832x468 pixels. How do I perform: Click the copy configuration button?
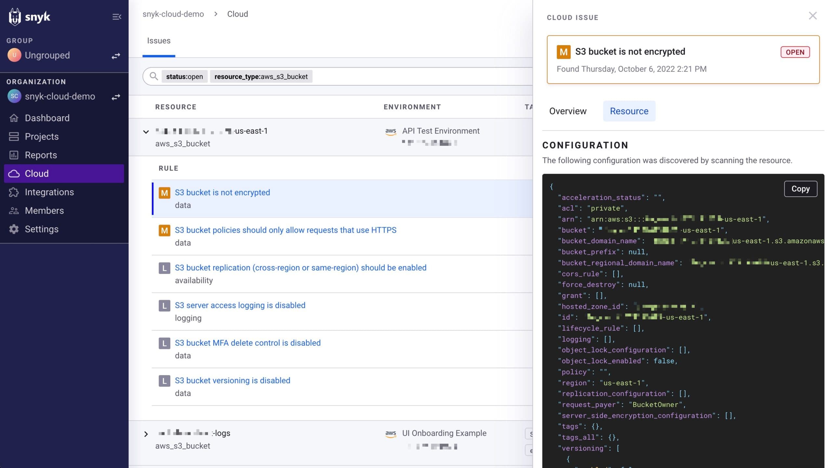click(x=800, y=188)
